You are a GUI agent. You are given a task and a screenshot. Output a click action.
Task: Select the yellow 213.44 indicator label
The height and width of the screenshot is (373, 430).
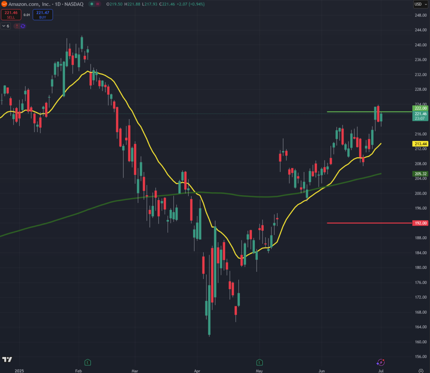420,143
